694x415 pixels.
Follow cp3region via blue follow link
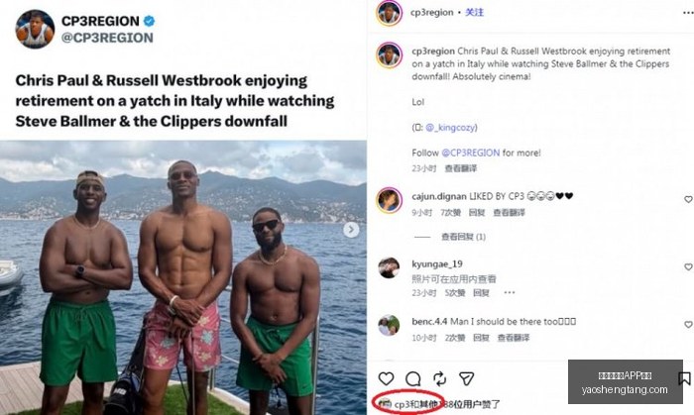click(474, 12)
